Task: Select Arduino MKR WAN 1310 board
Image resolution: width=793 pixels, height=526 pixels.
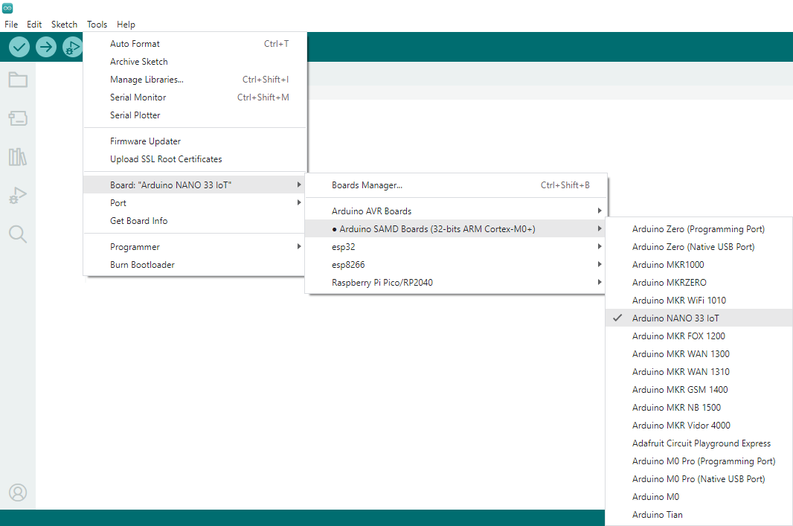Action: point(699,372)
